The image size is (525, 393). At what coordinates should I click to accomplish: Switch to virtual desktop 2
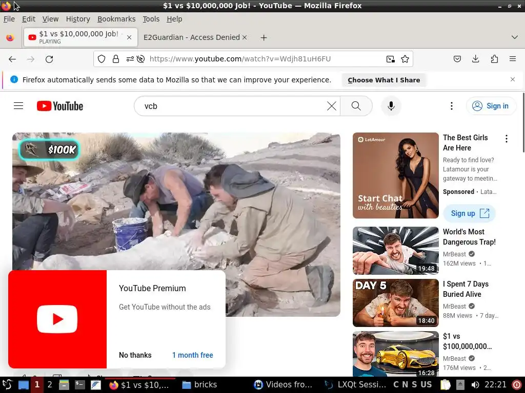50,385
